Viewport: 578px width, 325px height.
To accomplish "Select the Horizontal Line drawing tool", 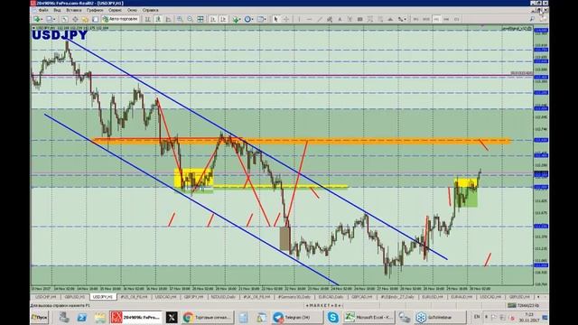I will (309, 19).
